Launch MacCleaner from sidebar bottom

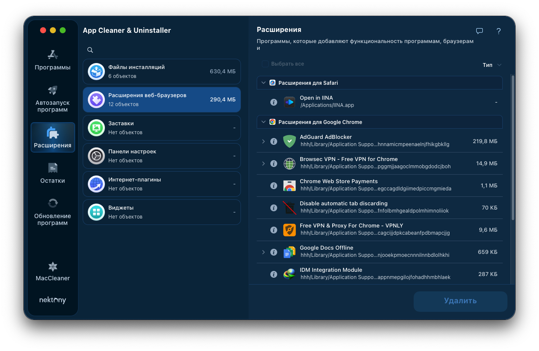[52, 271]
